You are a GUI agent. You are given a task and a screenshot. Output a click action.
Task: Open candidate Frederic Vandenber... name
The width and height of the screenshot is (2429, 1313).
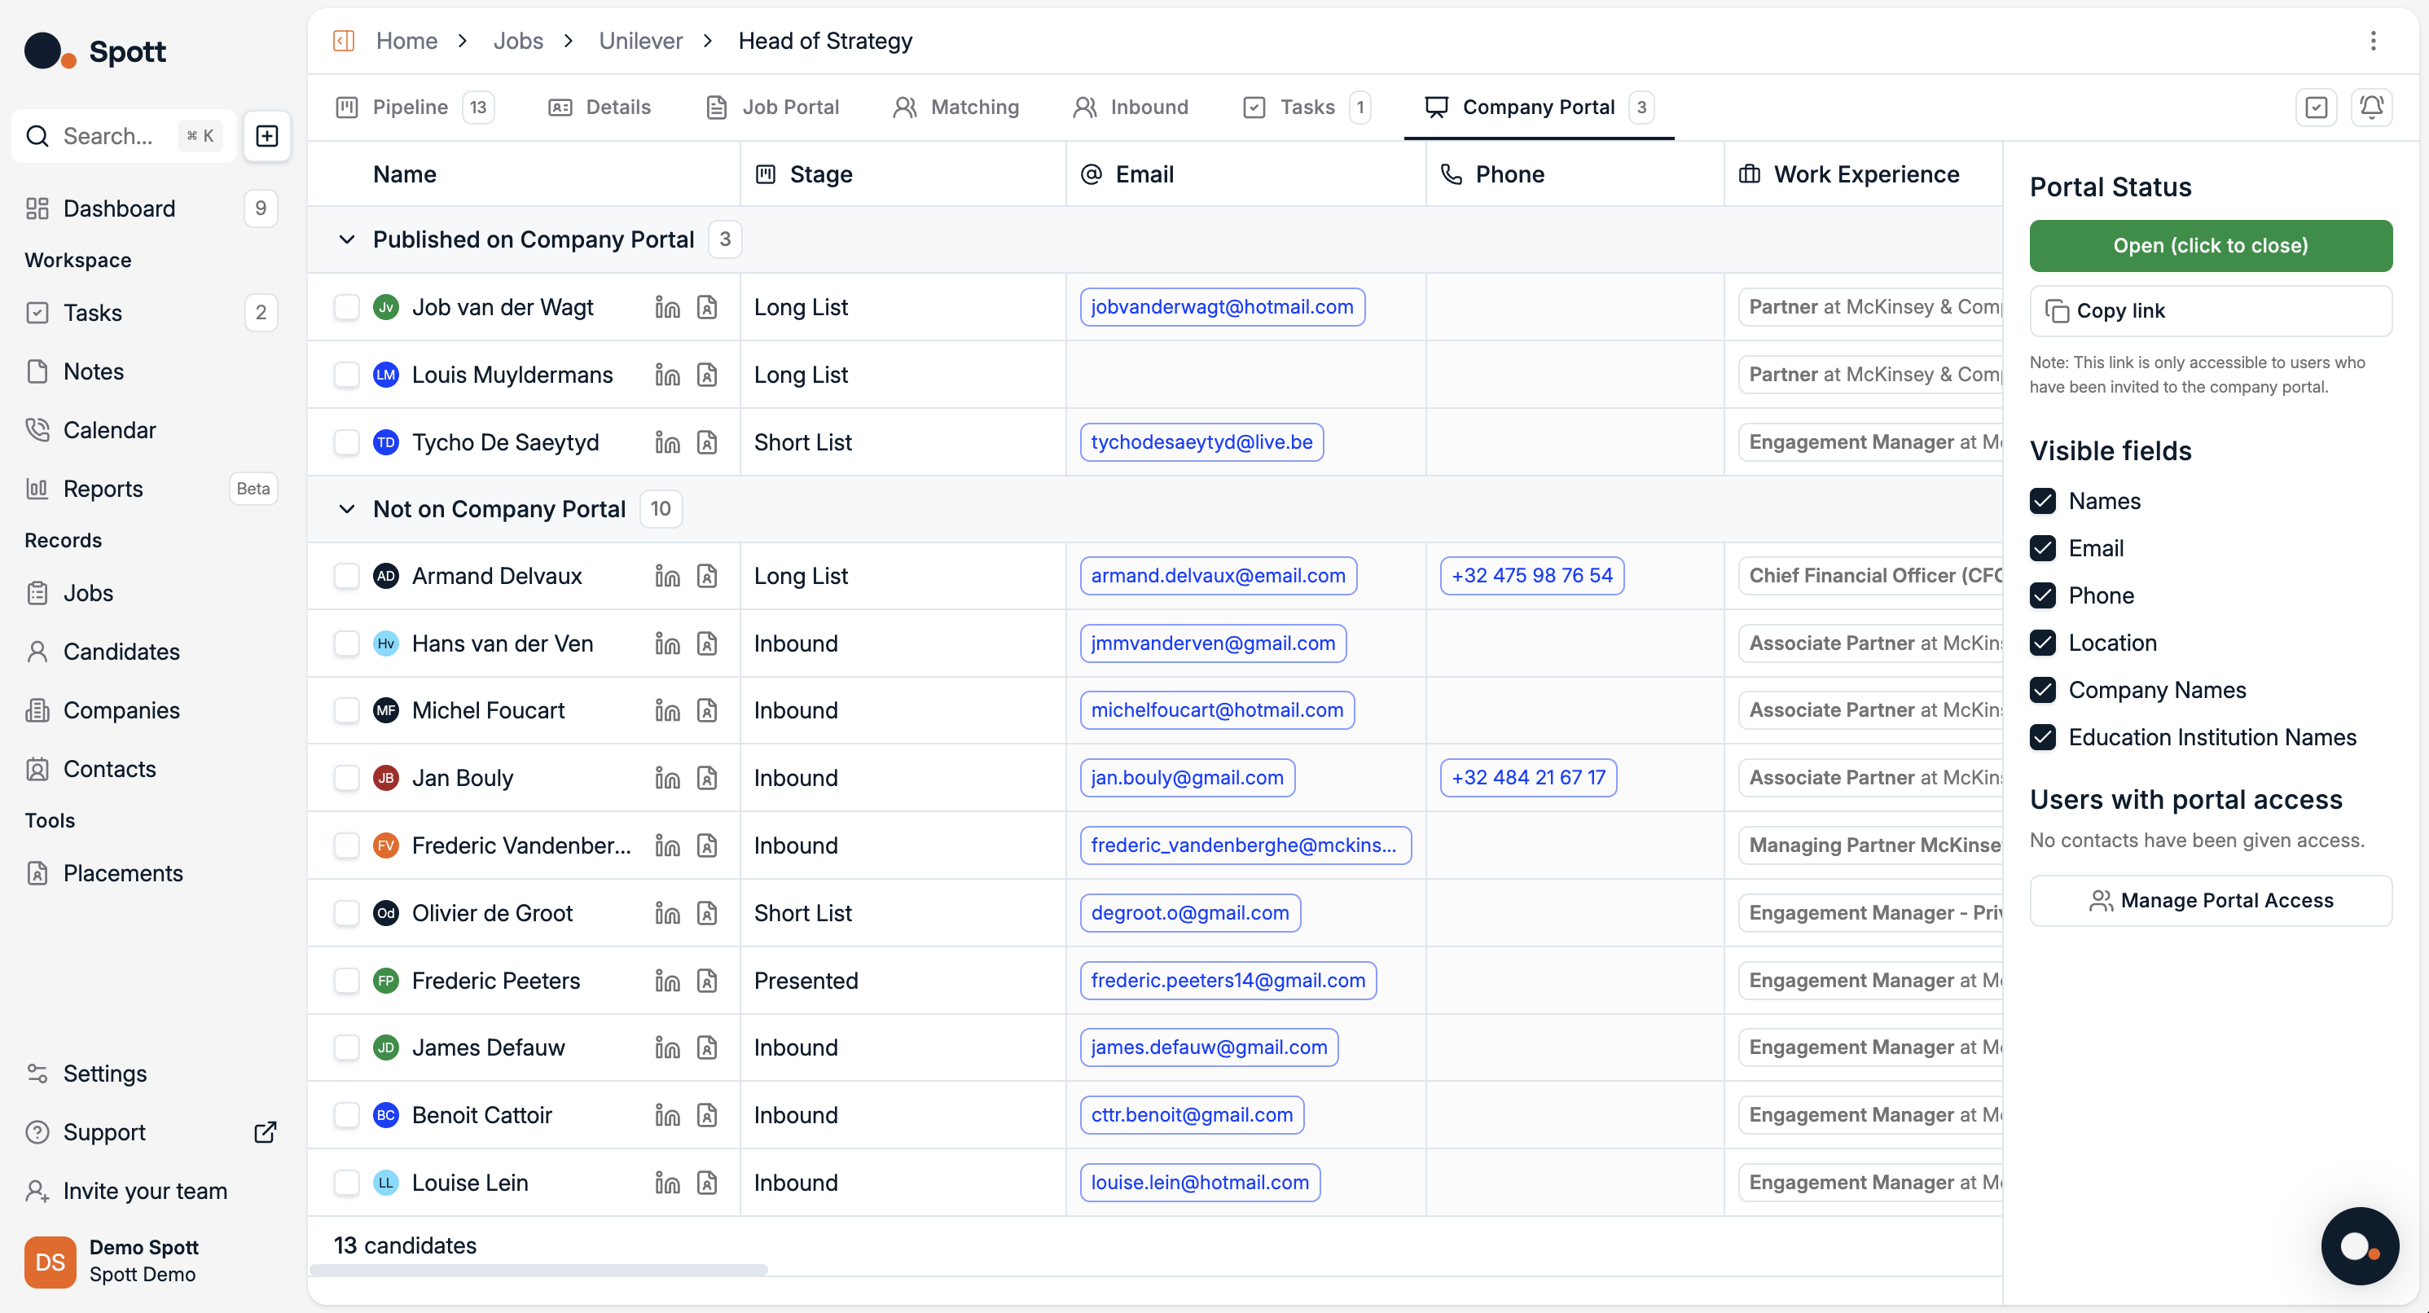pyautogui.click(x=521, y=845)
